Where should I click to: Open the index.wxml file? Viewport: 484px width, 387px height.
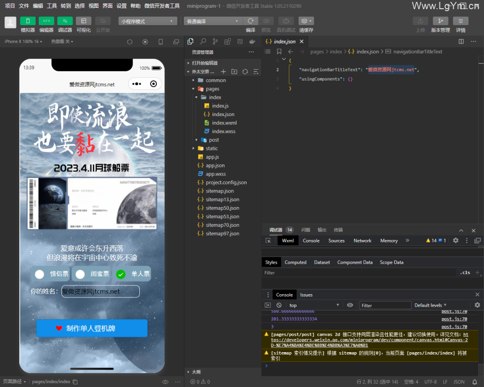(x=224, y=123)
